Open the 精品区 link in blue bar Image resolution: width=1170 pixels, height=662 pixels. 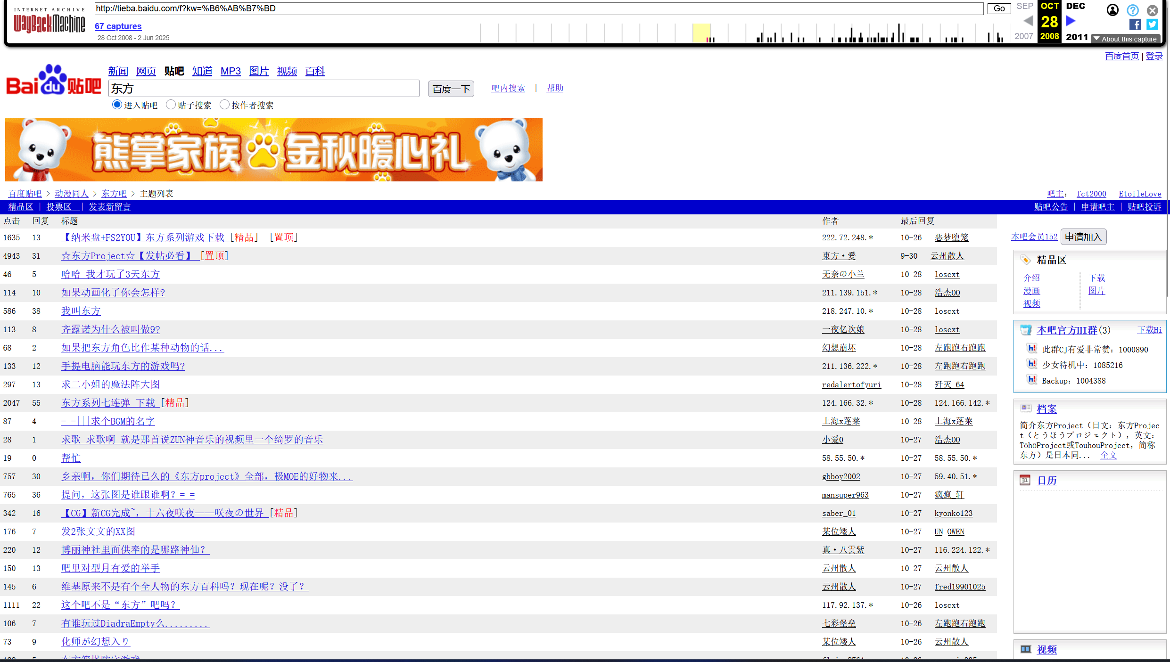(21, 207)
